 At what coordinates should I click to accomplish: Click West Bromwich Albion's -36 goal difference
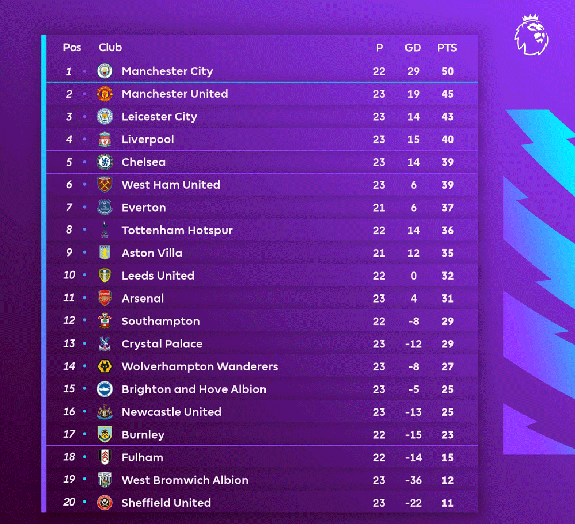(413, 480)
